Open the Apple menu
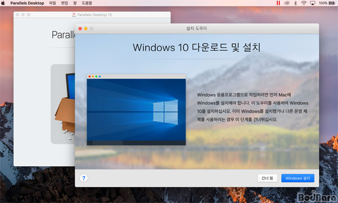Screen dimensions: 338x203 3,3
